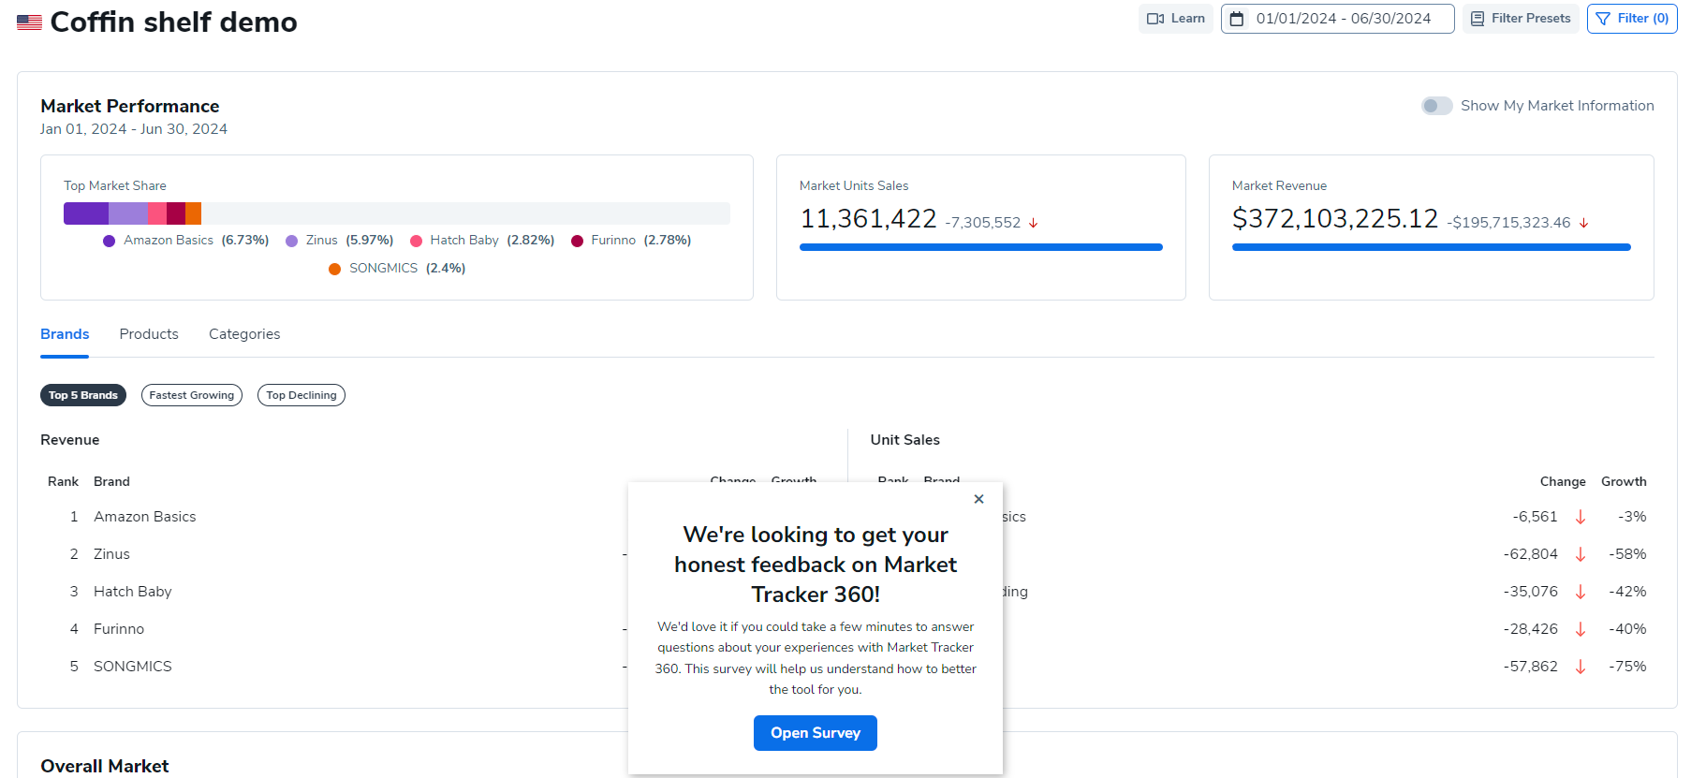
Task: Click the Coffin shelf demo title
Action: click(173, 22)
